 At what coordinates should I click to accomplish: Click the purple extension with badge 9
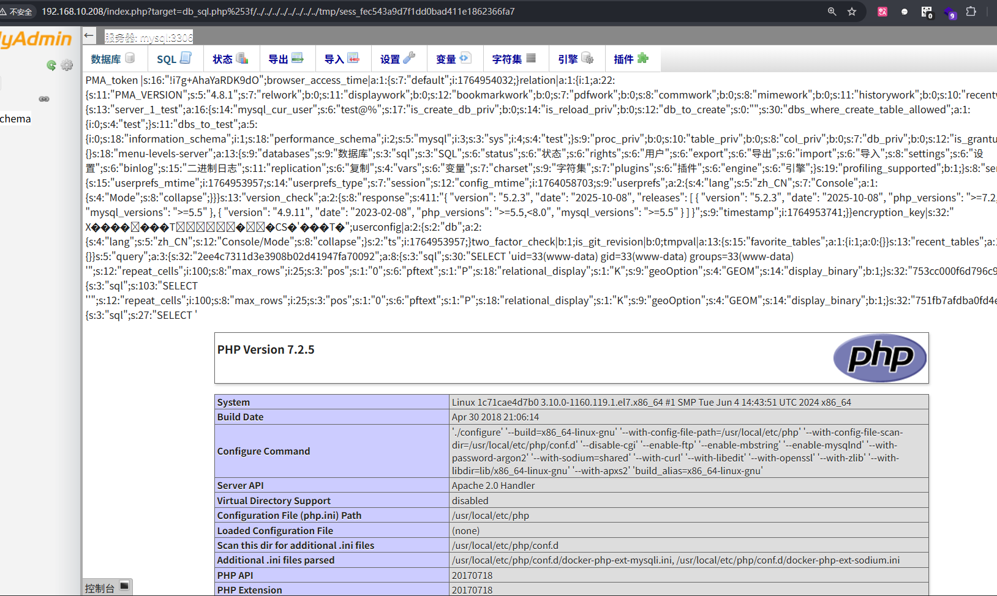coord(949,12)
